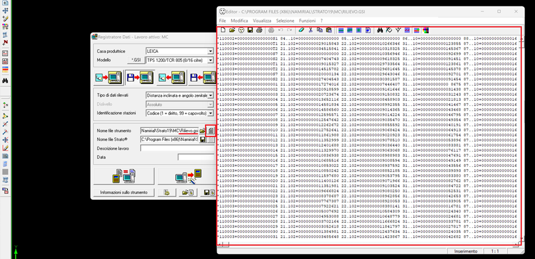Select the third computer-to-instrument transfer mode button
Screen dimensions: 535x259
click(x=171, y=76)
